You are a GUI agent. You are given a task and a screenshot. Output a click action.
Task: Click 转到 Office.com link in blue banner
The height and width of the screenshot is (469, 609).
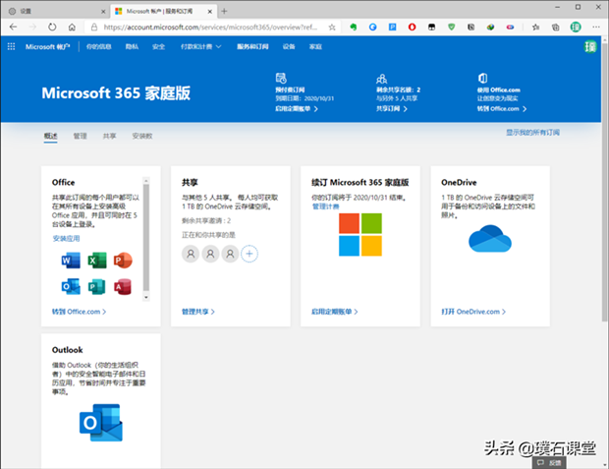(x=502, y=109)
